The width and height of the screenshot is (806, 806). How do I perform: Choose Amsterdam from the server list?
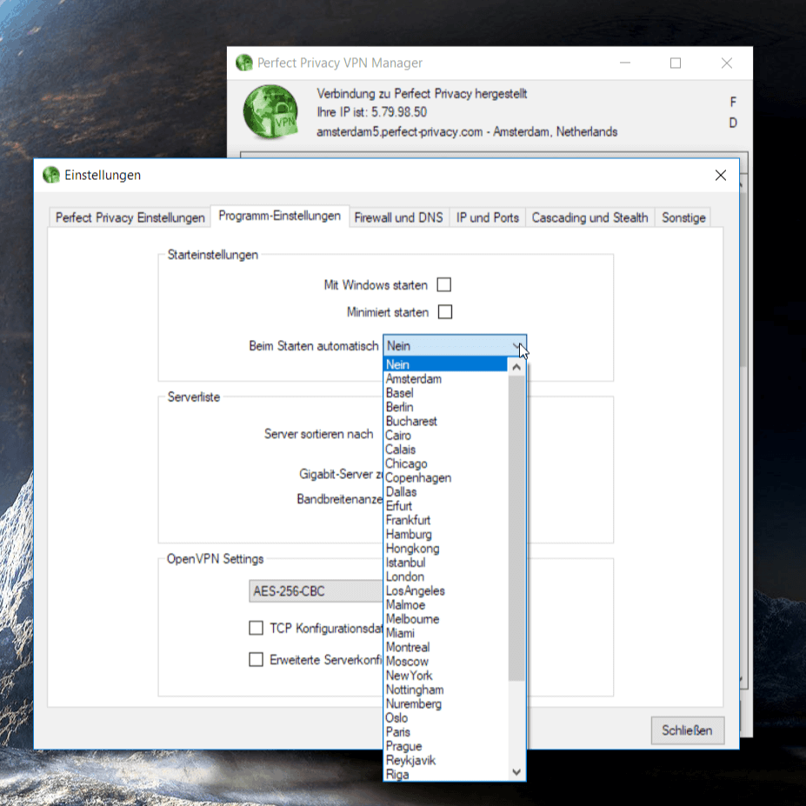pyautogui.click(x=446, y=379)
